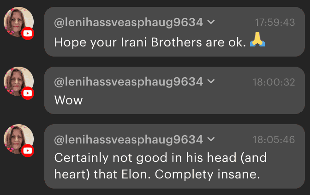310x195 pixels.
Task: Click username @lenihassveasphaug9634 on the first message
Action: point(128,22)
